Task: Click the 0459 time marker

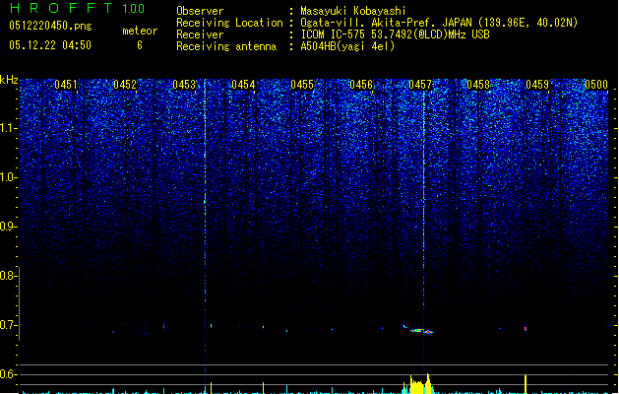Action: point(537,85)
